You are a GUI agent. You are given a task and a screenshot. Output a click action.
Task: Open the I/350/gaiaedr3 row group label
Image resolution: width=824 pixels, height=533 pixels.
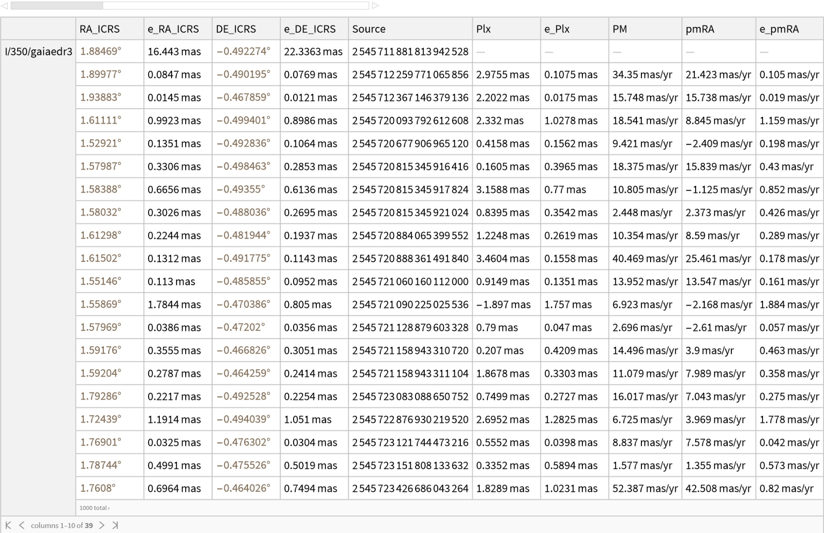click(x=38, y=51)
